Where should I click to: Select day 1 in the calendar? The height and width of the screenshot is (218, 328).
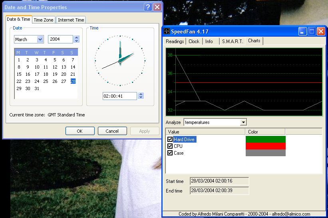pyautogui.click(x=19, y=60)
